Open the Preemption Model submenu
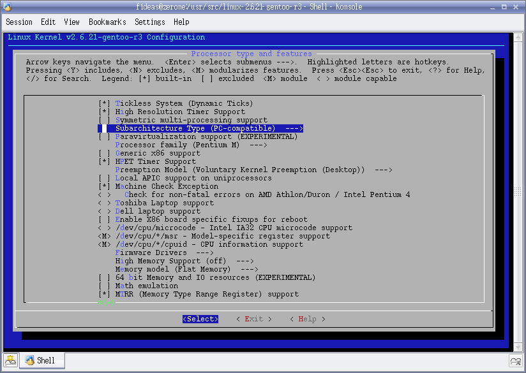This screenshot has width=526, height=373. pyautogui.click(x=253, y=170)
